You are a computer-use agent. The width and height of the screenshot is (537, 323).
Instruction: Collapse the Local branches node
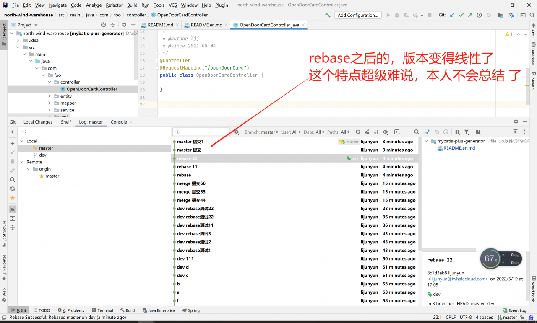[22, 141]
